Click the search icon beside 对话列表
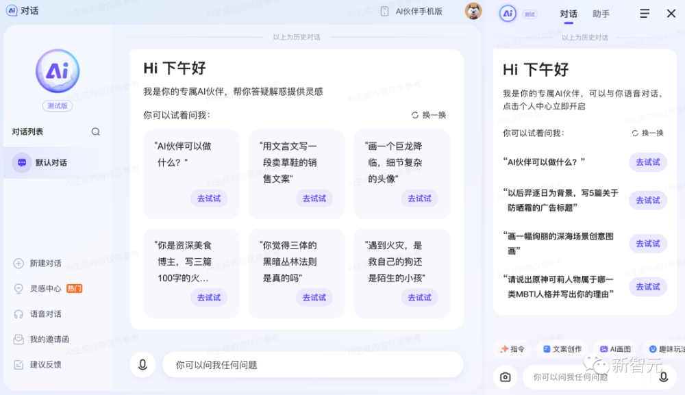 coord(95,132)
